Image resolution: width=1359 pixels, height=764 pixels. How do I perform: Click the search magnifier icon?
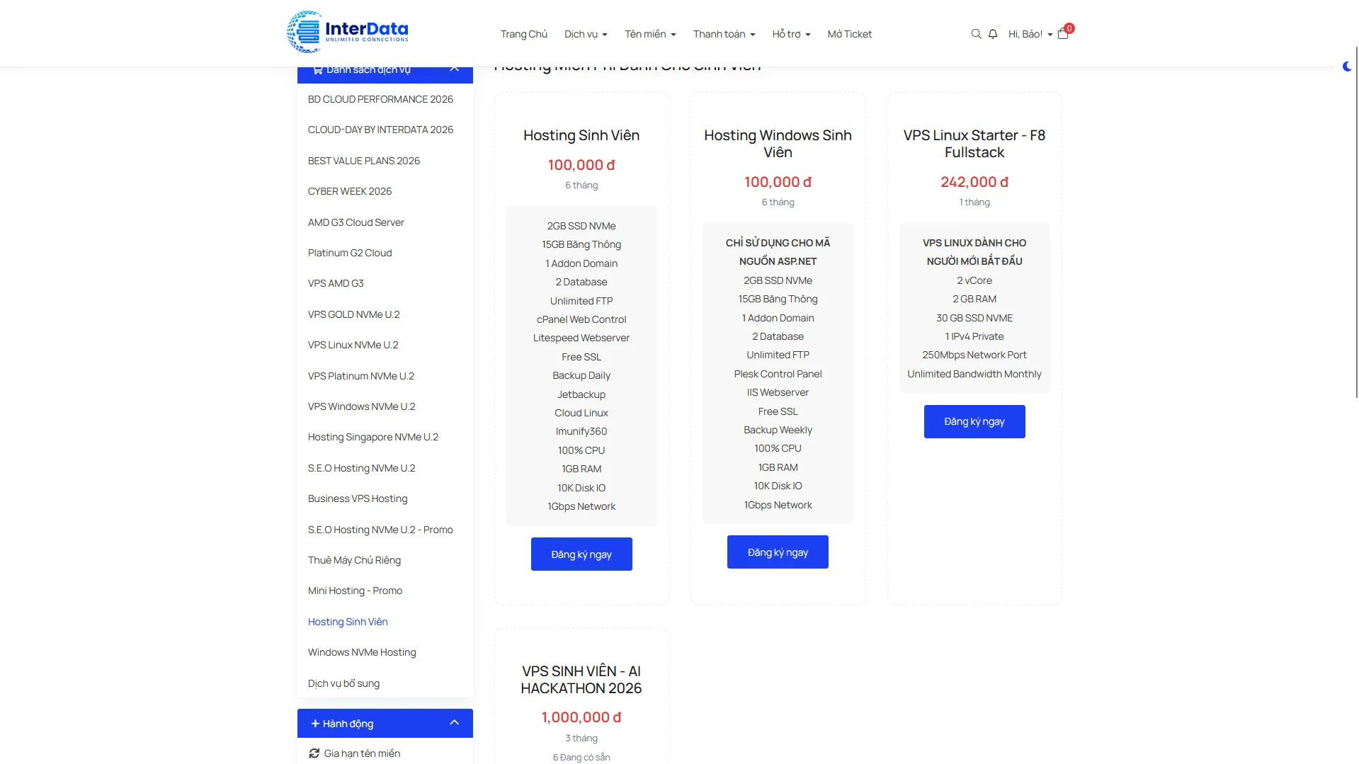[976, 34]
